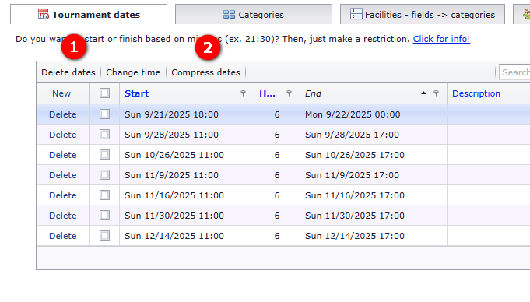
Task: Check the box for Sun 10/26/2025 row
Action: (x=104, y=155)
